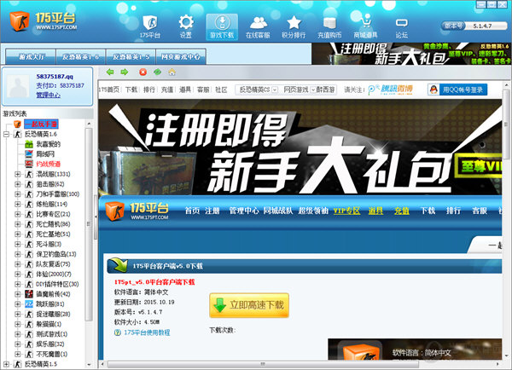Open the 管理中心 link under user ID
This screenshot has width=512, height=370.
click(49, 95)
